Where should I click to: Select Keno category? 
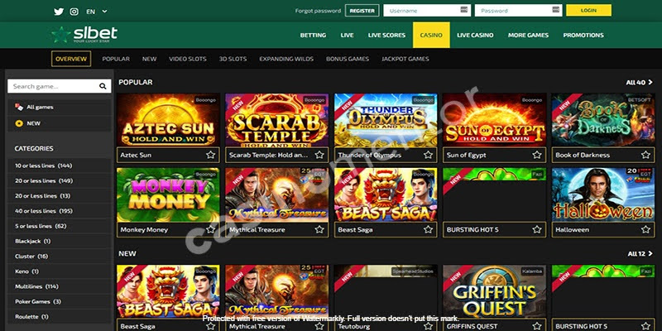click(x=59, y=271)
